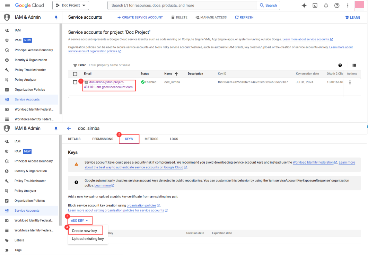Open the column display options icon
This screenshot has width=368, height=255.
coord(354,65)
